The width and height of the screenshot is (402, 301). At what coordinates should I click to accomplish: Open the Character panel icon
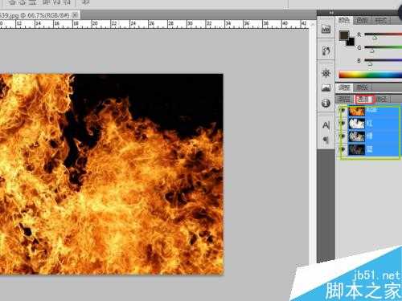coord(326,125)
